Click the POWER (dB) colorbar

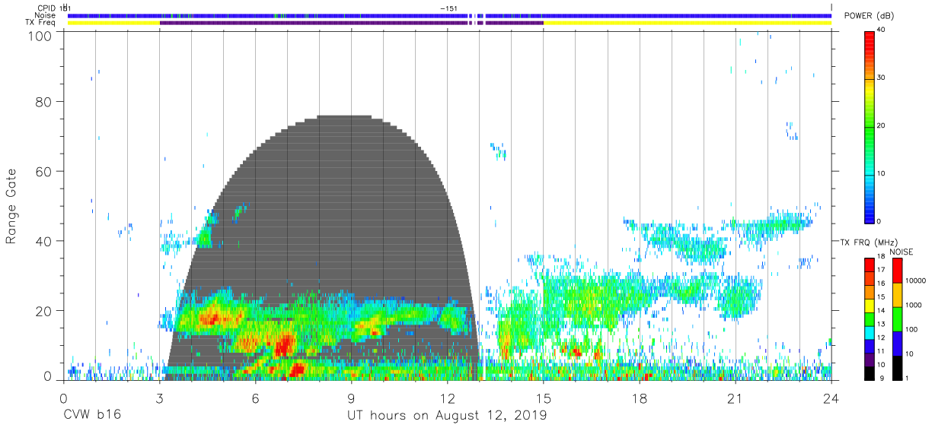870,126
